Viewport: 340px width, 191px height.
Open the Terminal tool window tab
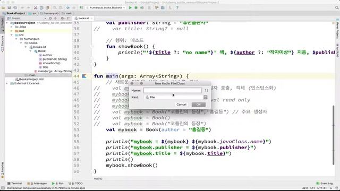(x=14, y=184)
